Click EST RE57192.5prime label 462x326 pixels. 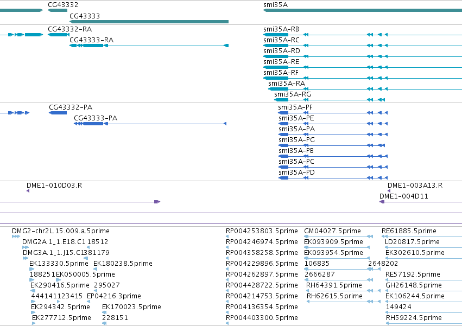(413, 274)
